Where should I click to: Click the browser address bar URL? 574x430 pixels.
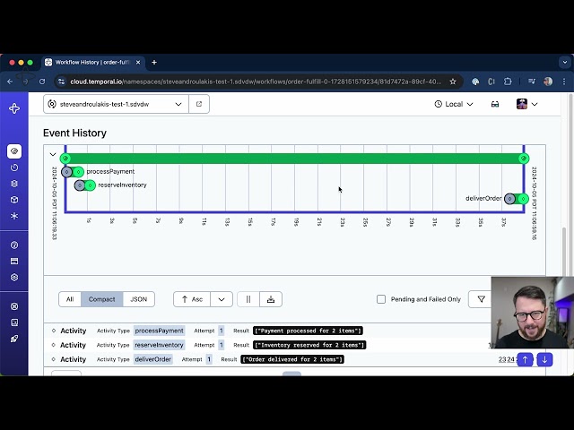click(256, 82)
